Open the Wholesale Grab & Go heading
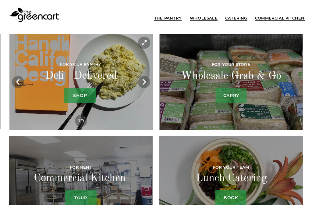This screenshot has height=205, width=312. [232, 76]
